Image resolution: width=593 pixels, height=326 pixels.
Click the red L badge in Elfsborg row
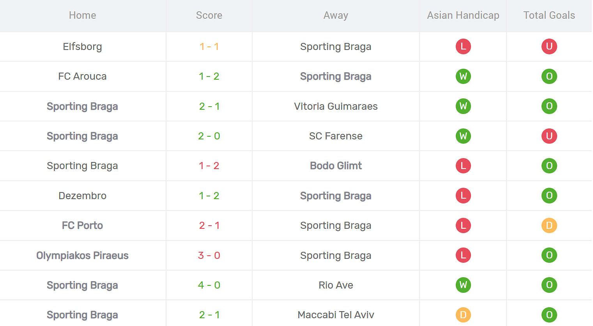463,46
